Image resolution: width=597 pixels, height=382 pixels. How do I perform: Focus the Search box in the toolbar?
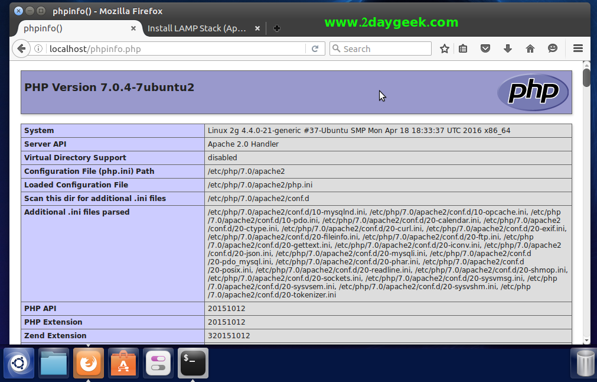[381, 49]
